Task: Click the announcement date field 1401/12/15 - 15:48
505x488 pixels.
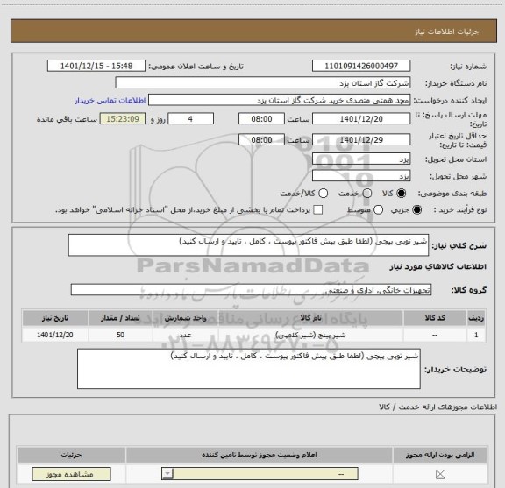Action: (x=96, y=66)
